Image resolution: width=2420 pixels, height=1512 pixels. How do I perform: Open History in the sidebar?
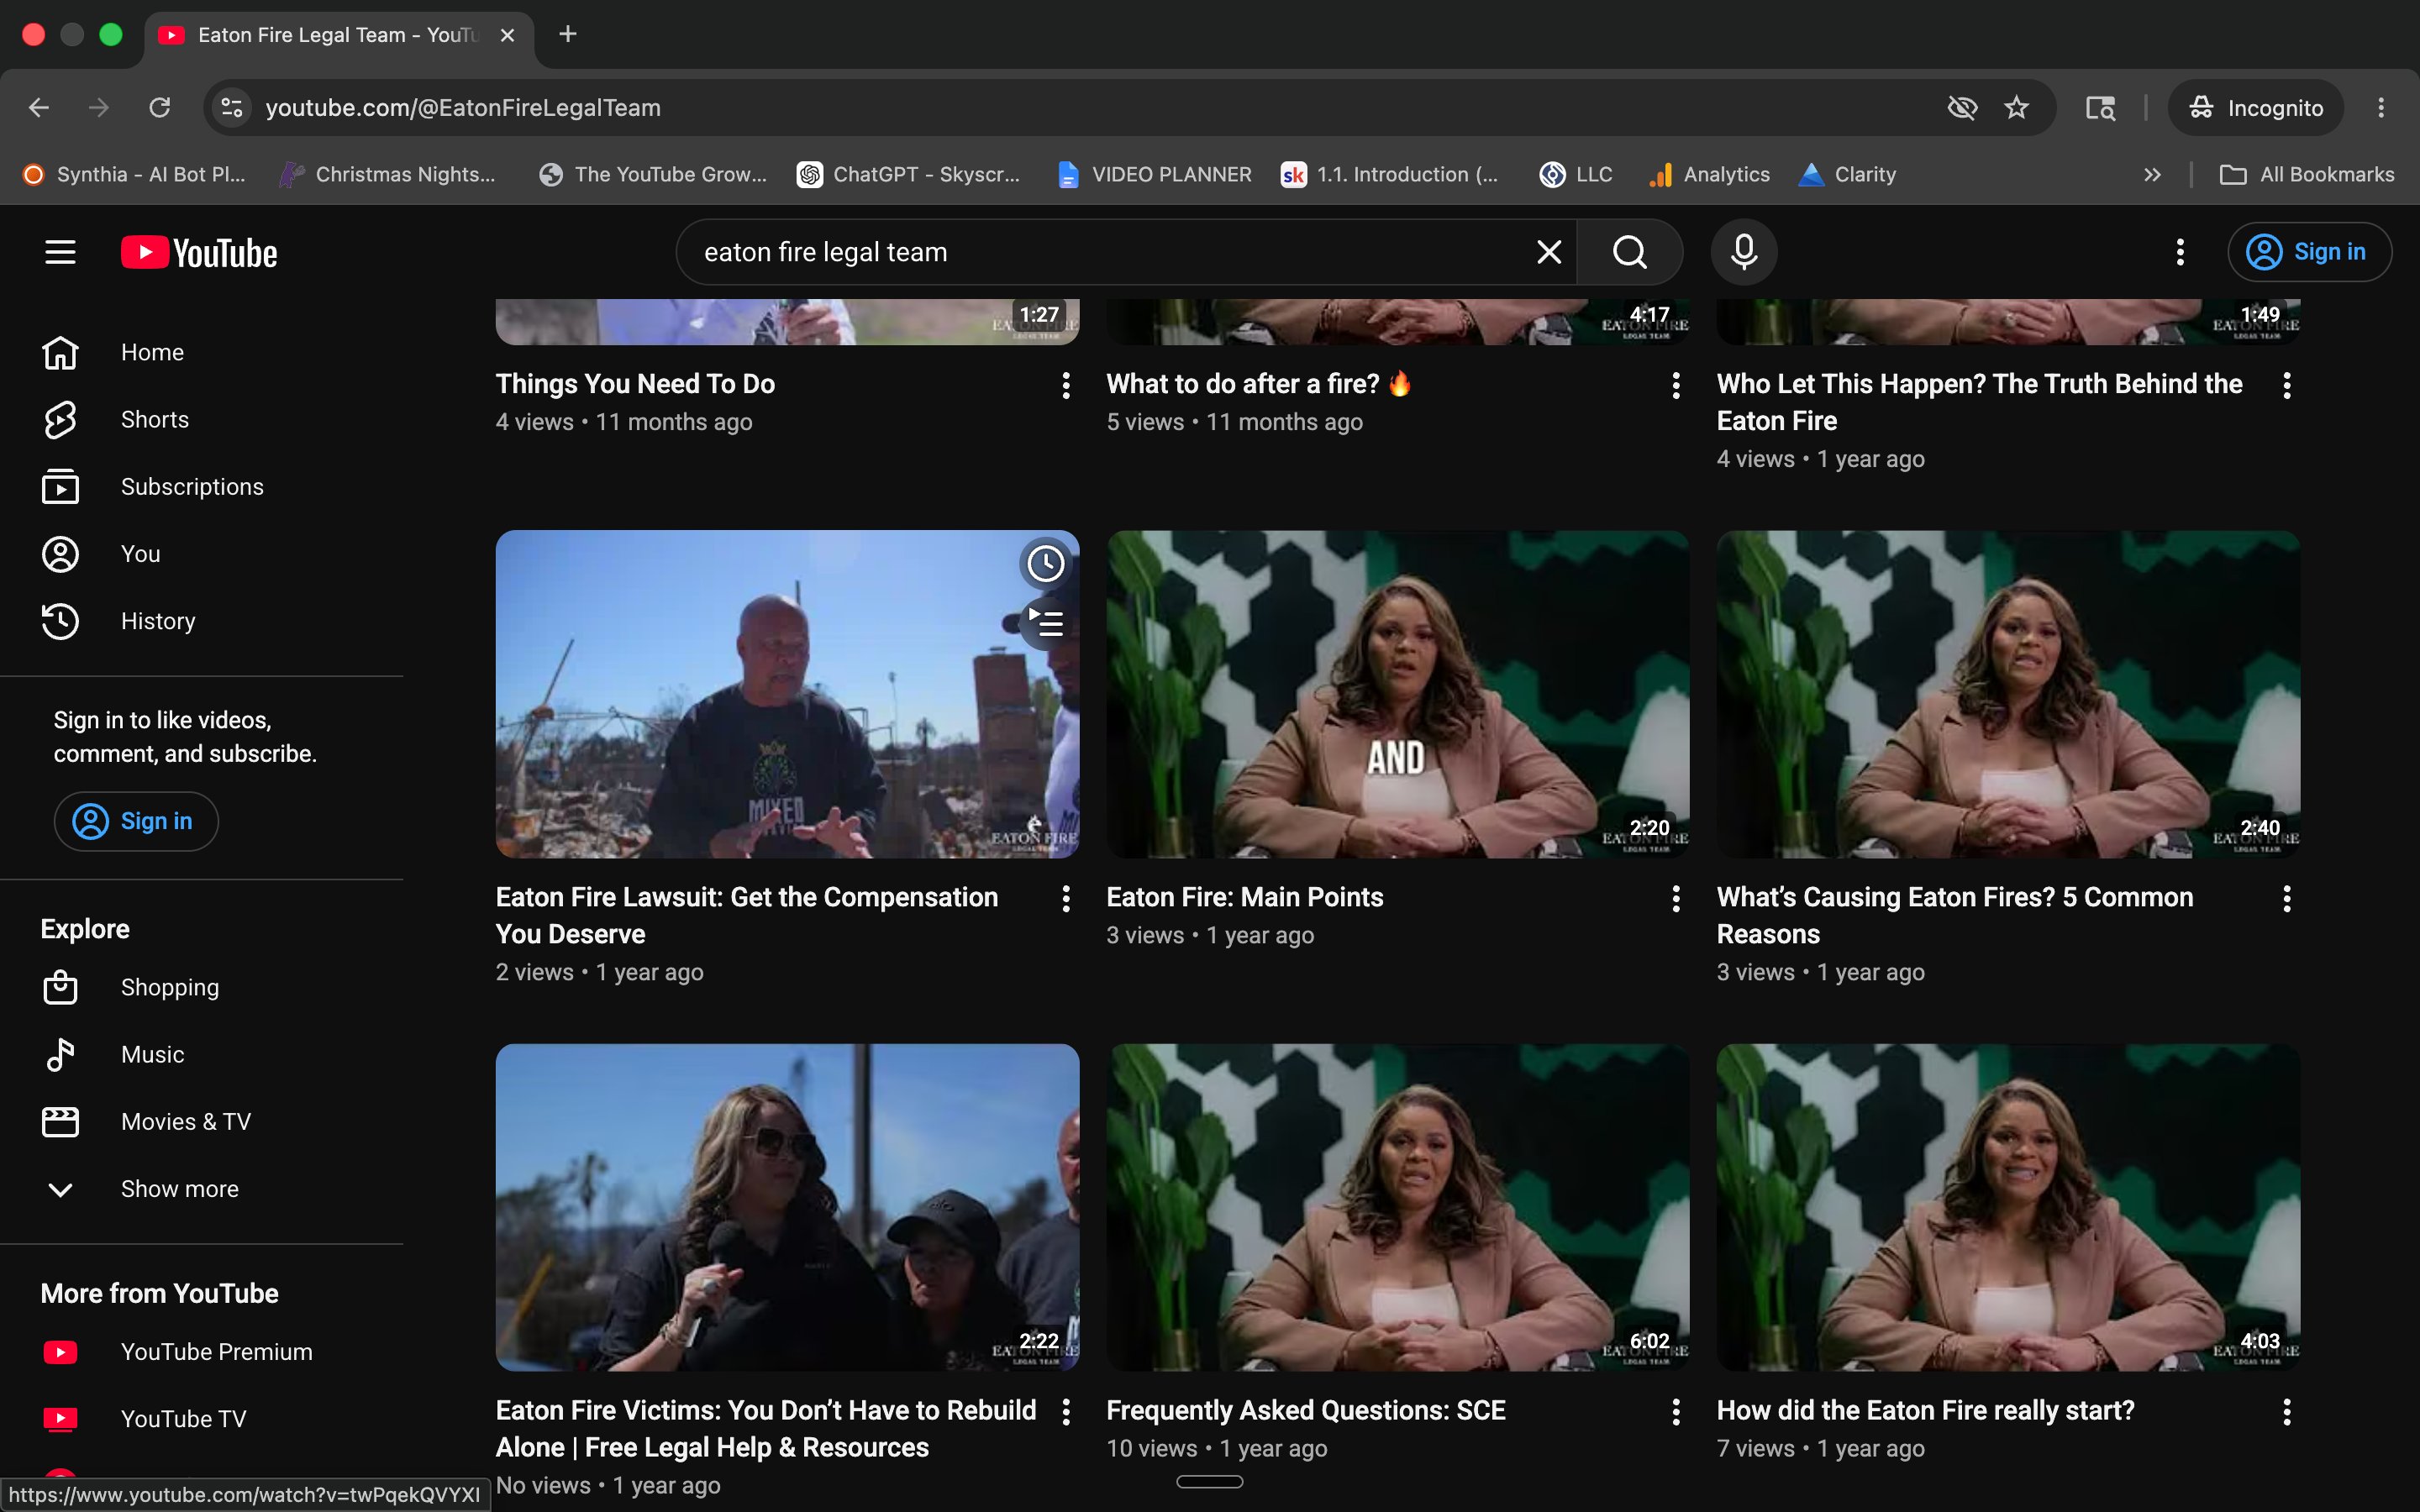pyautogui.click(x=202, y=621)
